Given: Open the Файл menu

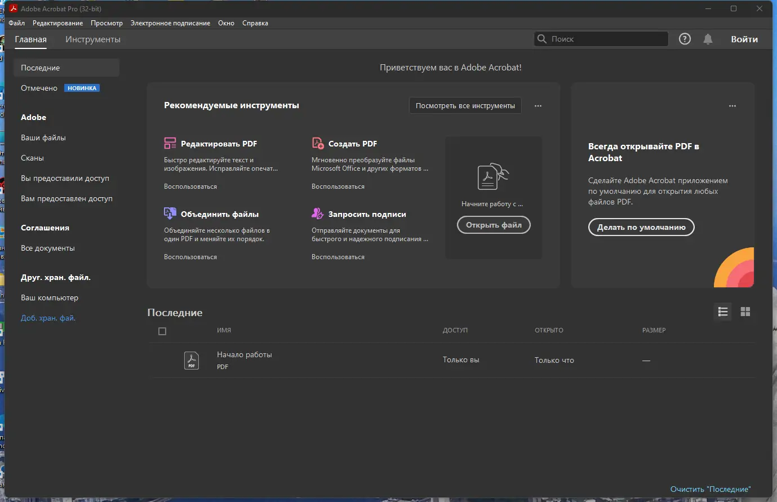Looking at the screenshot, I should coord(17,23).
